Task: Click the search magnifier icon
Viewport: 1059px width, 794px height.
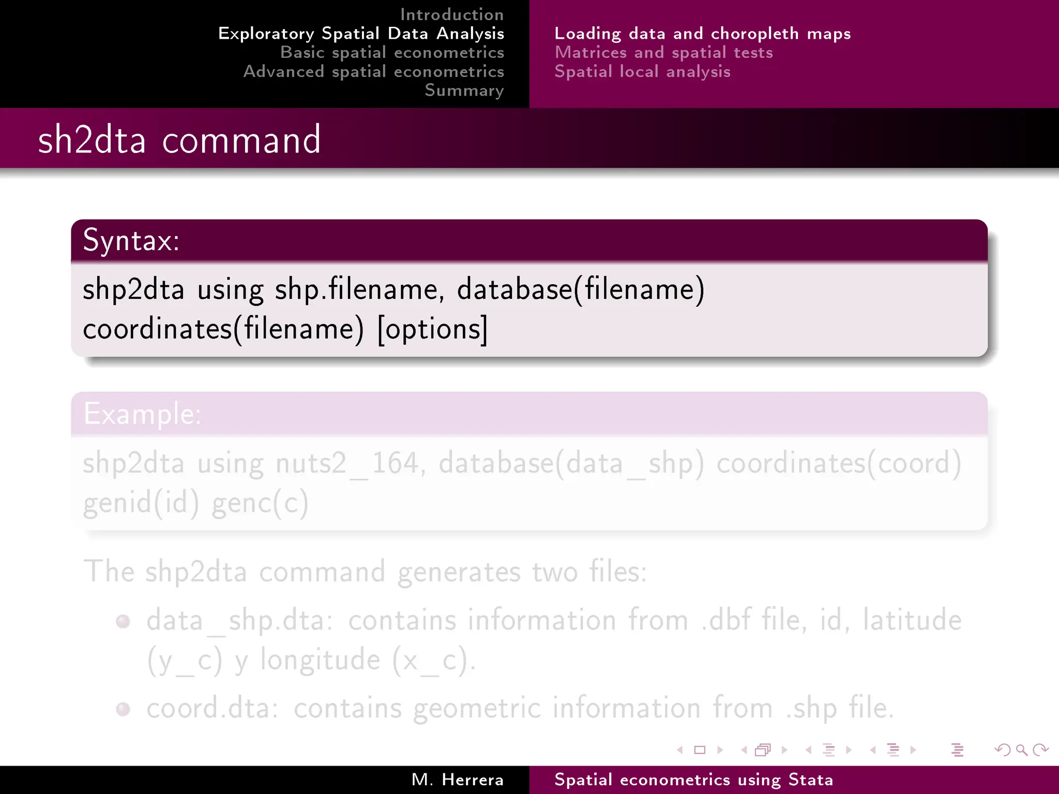Action: coord(1022,750)
